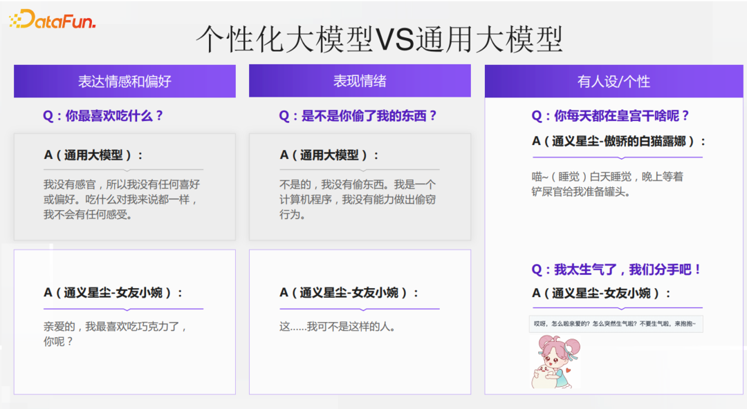Click the question 我太生气了，我们分手吧！
Screen dimensions: 747x409
coord(617,269)
